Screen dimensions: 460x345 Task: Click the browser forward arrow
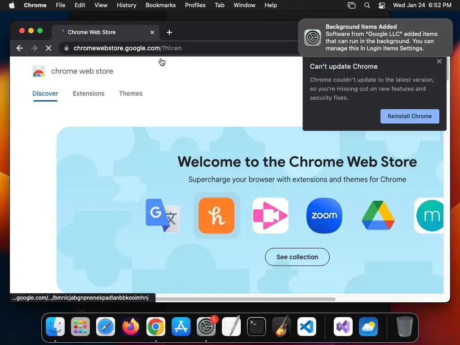34,48
